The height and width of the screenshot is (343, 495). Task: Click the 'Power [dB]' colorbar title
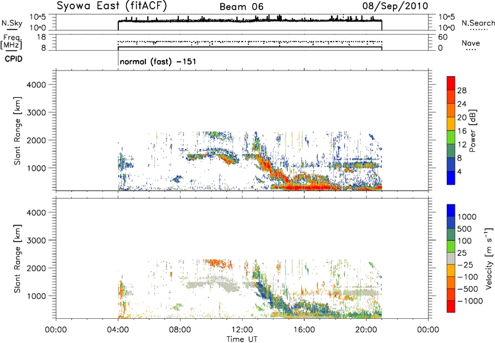tap(473, 131)
